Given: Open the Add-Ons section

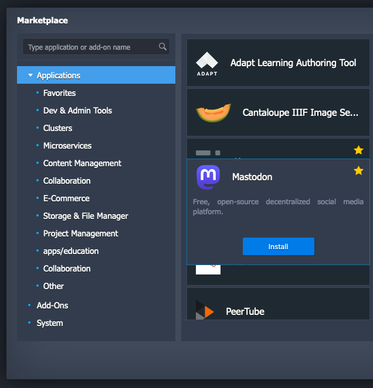Looking at the screenshot, I should point(52,305).
